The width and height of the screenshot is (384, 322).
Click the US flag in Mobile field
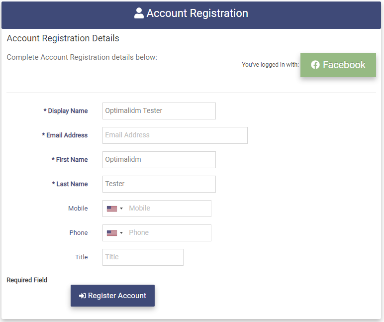(111, 209)
